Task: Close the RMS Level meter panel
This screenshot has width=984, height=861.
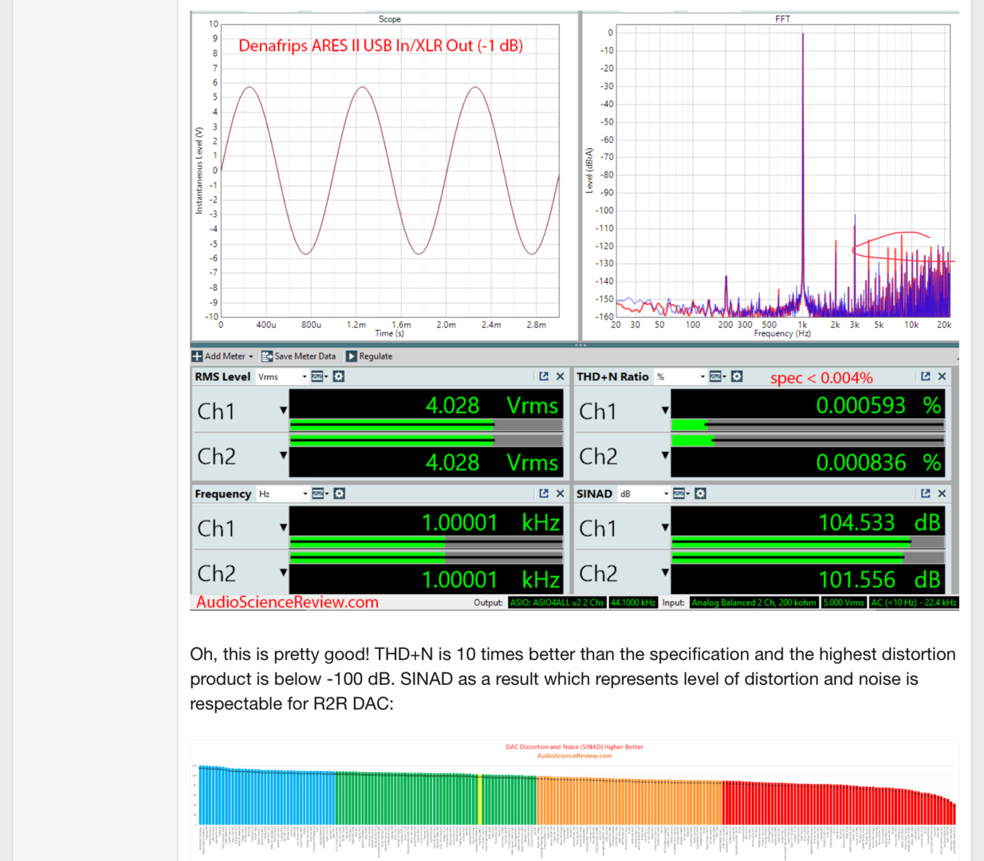Action: click(x=560, y=376)
